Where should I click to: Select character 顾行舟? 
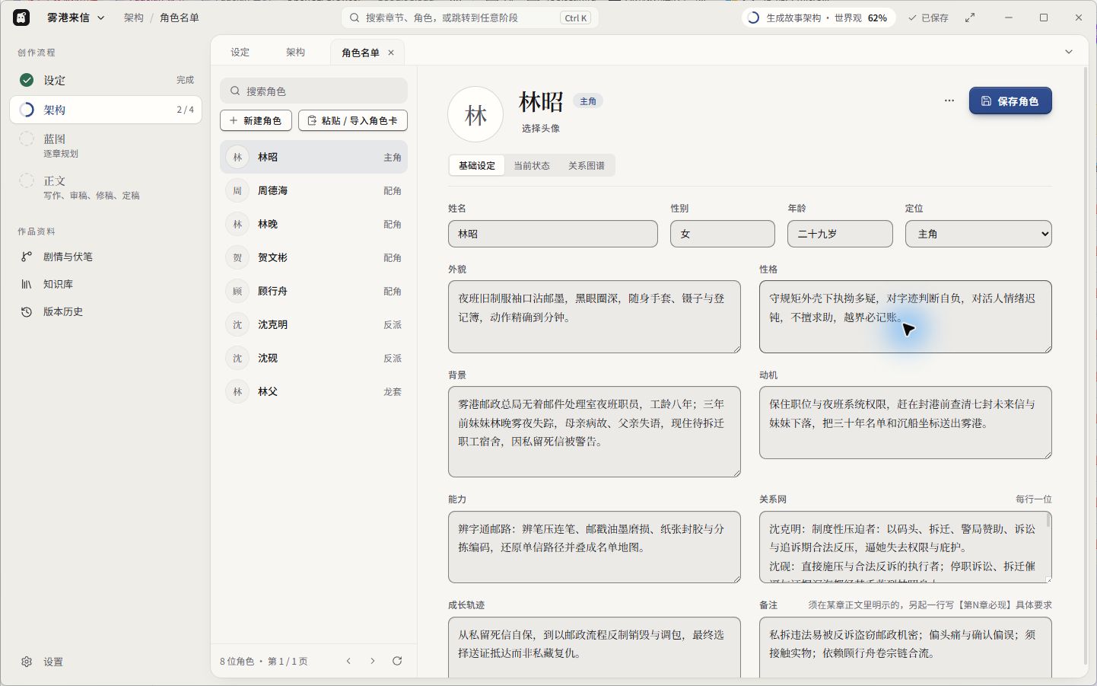coord(313,291)
